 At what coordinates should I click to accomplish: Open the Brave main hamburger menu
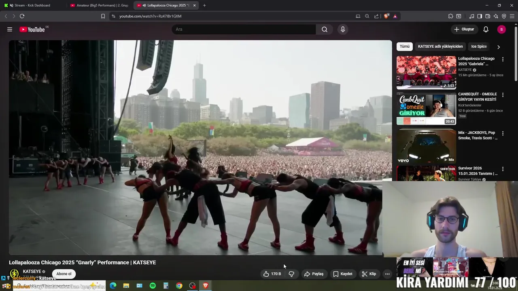tap(512, 16)
